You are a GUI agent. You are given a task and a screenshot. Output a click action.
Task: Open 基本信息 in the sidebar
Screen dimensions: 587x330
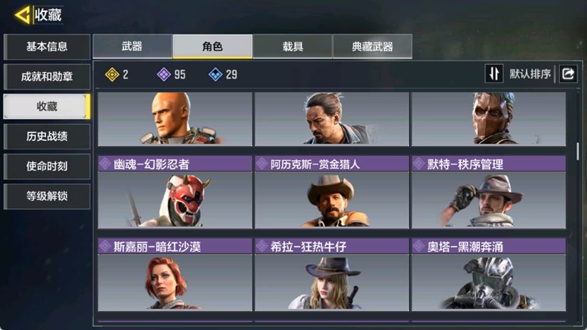coord(47,47)
